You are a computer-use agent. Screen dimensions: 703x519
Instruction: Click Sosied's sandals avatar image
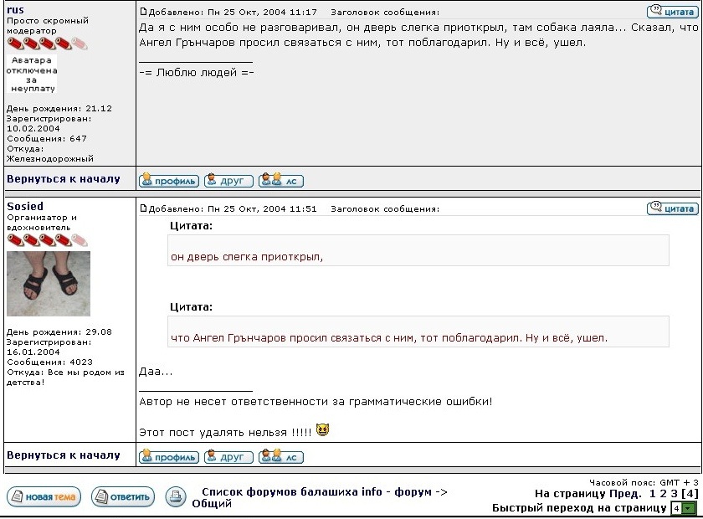[49, 284]
